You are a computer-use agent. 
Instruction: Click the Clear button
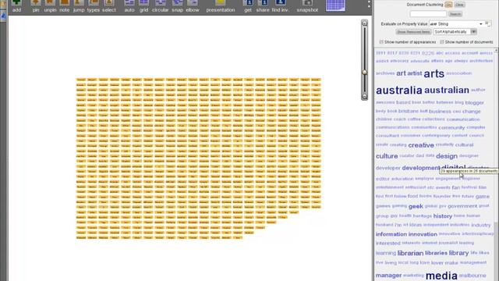[x=459, y=5]
